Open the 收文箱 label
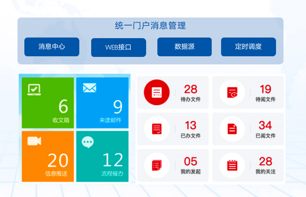This screenshot has width=306, height=197. (61, 120)
